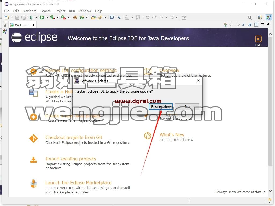
Task: Click the green Run button icon
Action: point(42,17)
